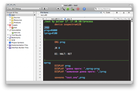Open the Cur. OS | Debug overview dropdown
Viewport: 139px width, 92px height.
click(24, 9)
